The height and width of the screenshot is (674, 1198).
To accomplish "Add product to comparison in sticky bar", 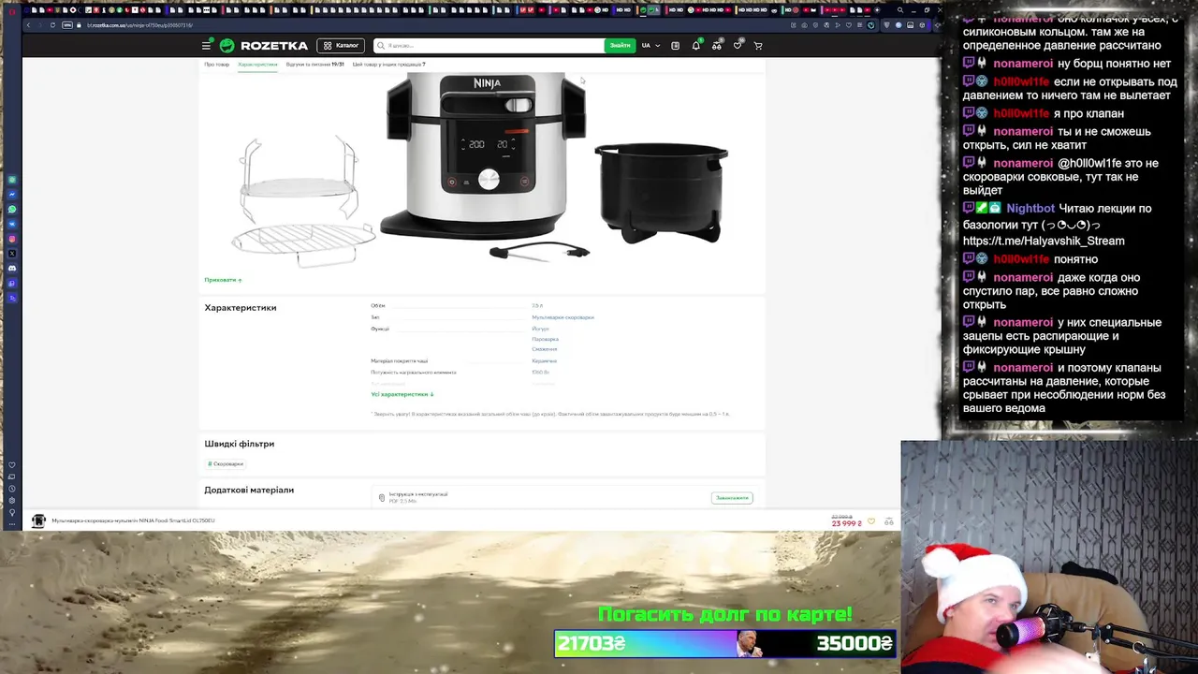I will (x=888, y=521).
